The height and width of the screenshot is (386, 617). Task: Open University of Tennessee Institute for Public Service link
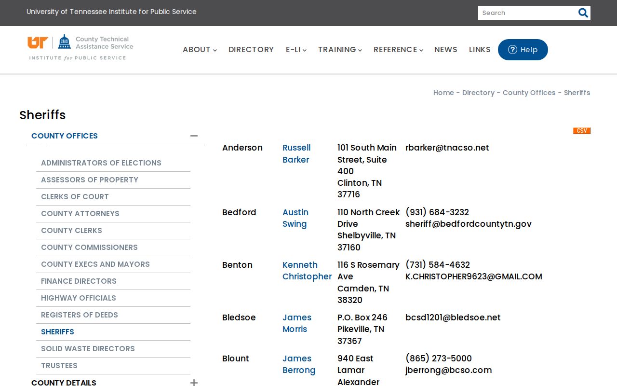click(111, 12)
